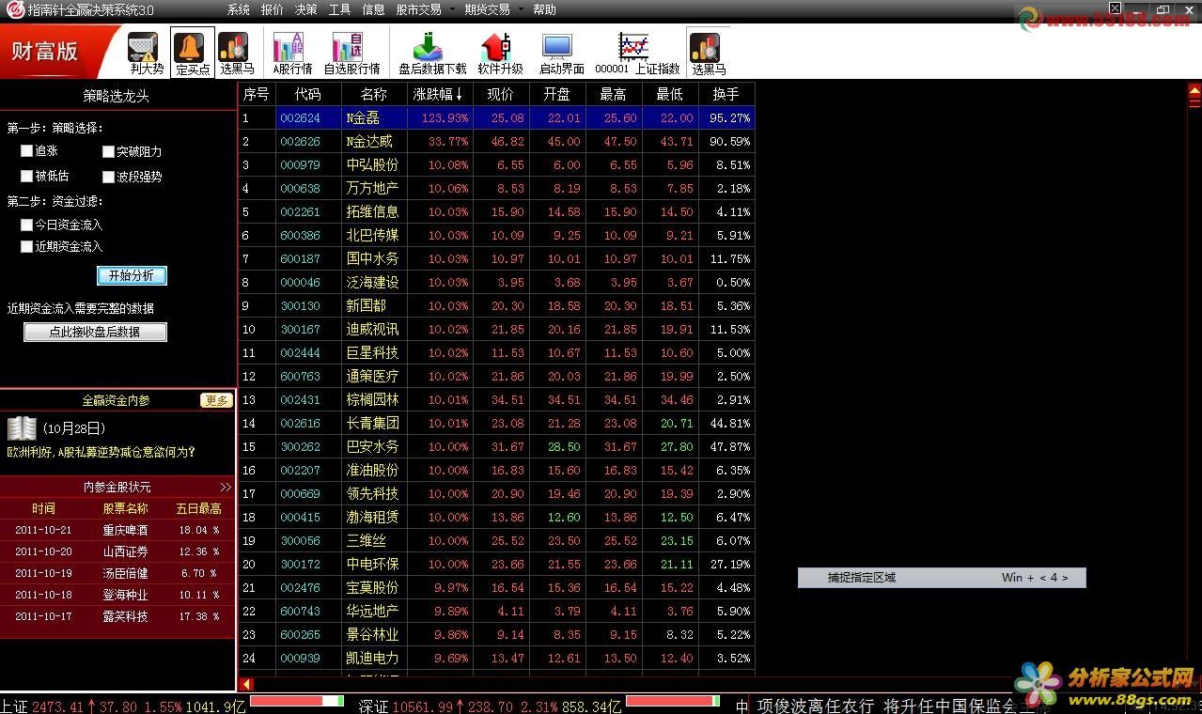Viewport: 1202px width, 714px height.
Task: Open the 启动界面 monitor icon
Action: (x=560, y=53)
